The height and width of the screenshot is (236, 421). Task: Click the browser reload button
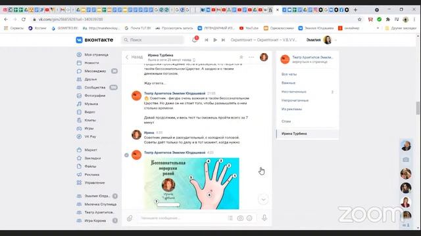24,19
